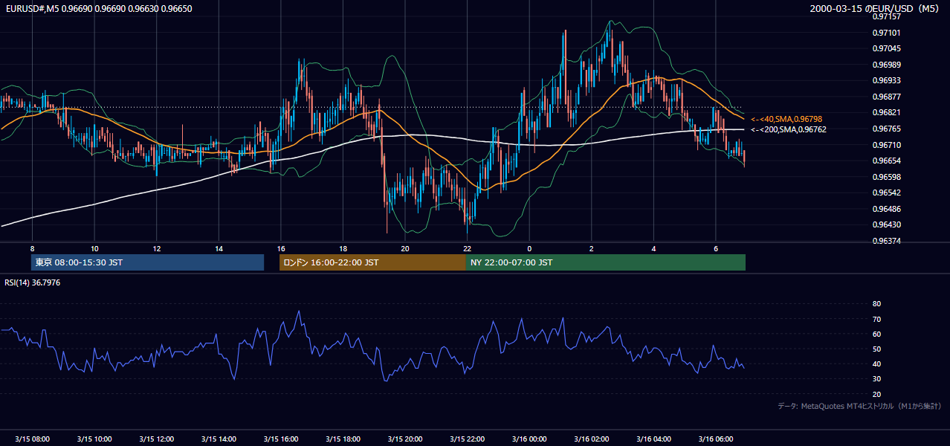Image resolution: width=950 pixels, height=446 pixels.
Task: Click price axis label 0.96430
Action: point(887,225)
